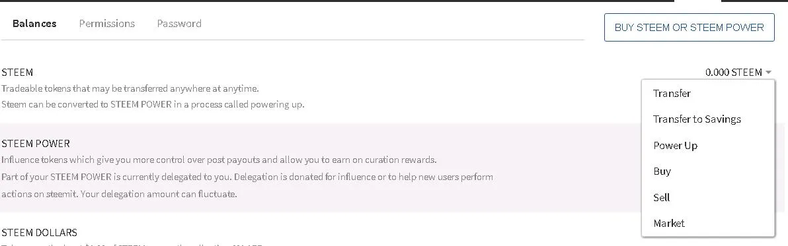Click the 'Influence tokens' description line
Viewport: 788px width, 246px height.
click(219, 160)
